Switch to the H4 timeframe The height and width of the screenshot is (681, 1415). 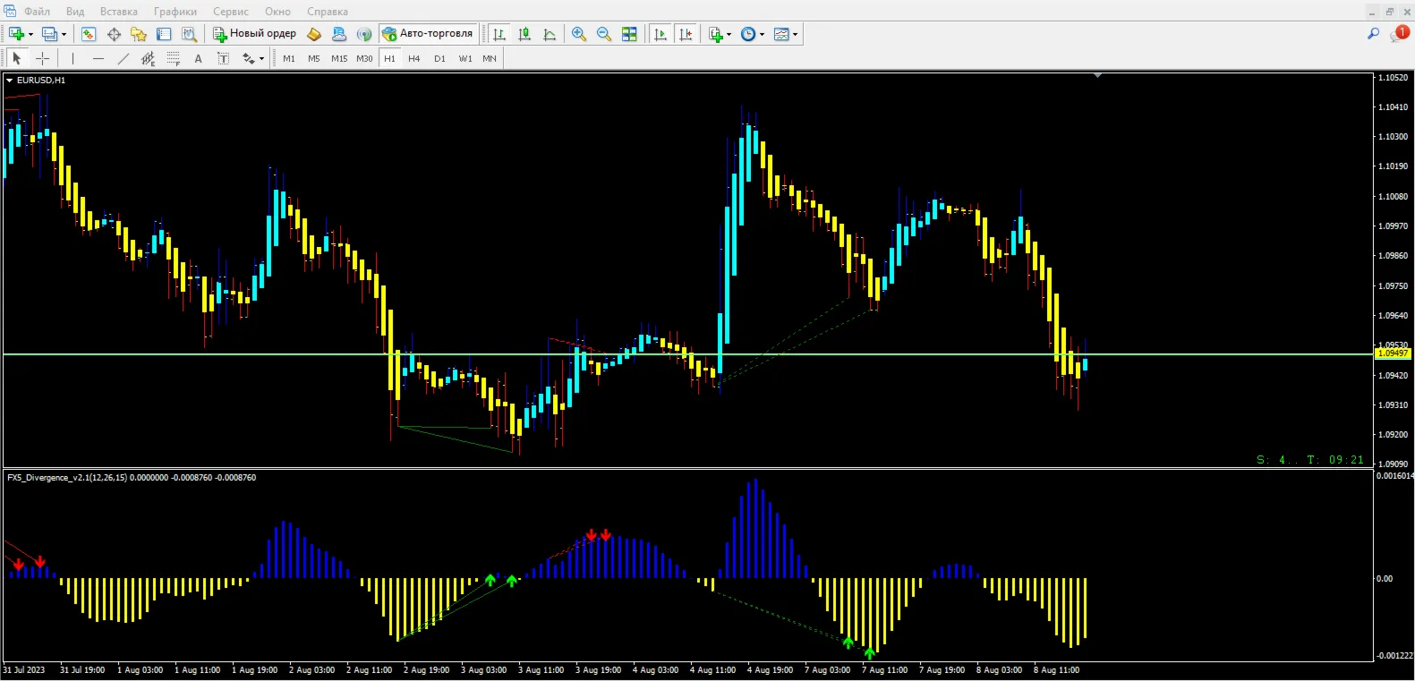(x=413, y=58)
